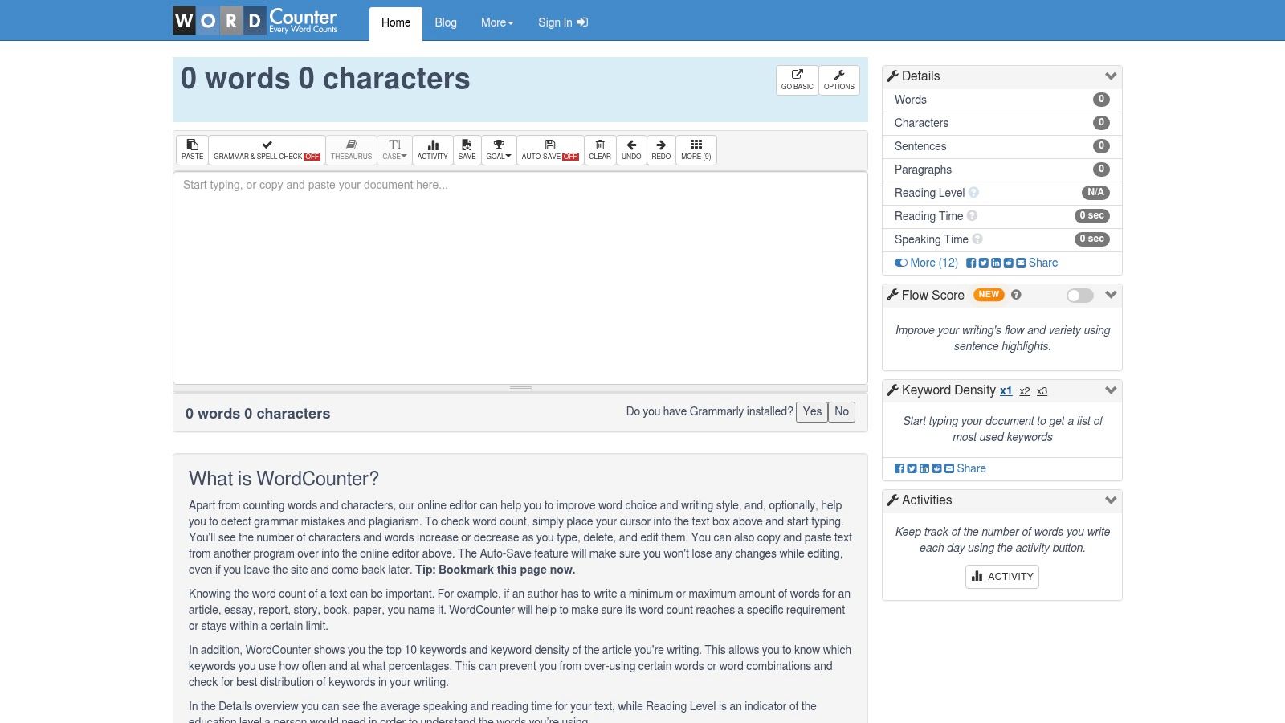
Task: Open Sign In page
Action: 563,22
